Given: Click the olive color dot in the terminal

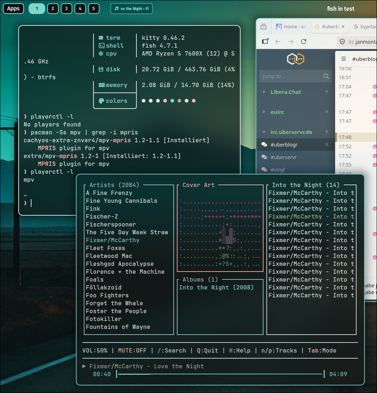Looking at the screenshot, I should pos(179,101).
